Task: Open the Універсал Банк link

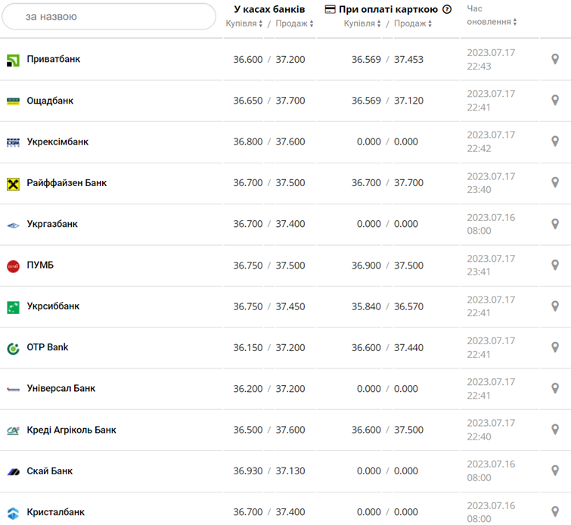Action: click(x=61, y=388)
